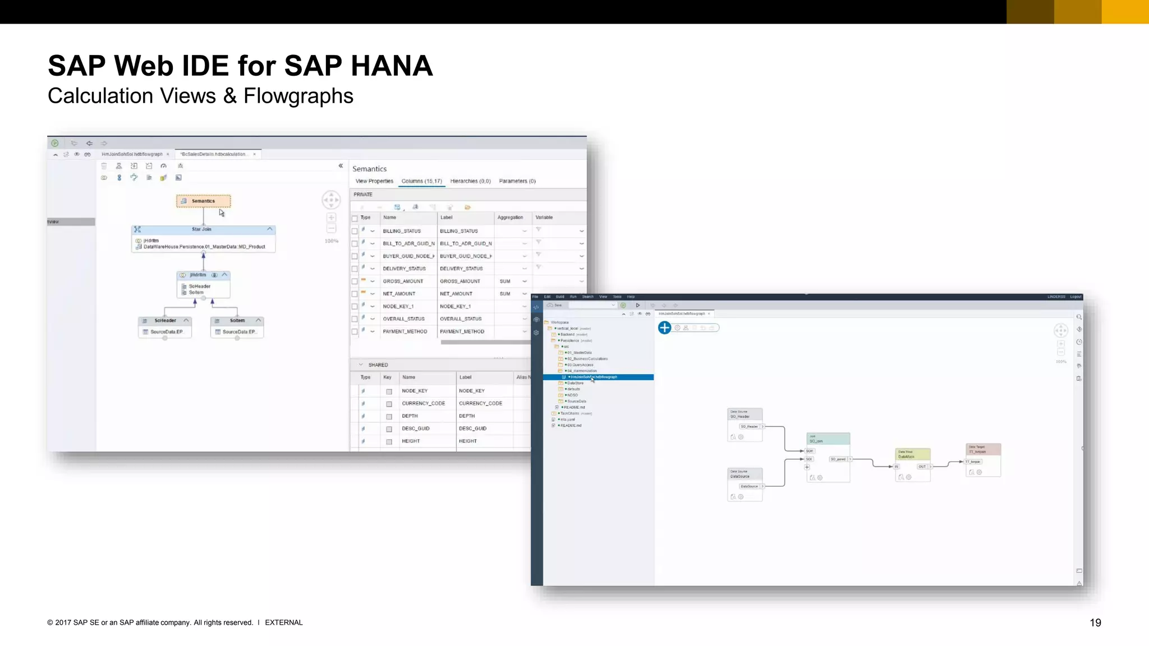Click the zoom in plus in calculation view canvas
The image size is (1149, 646).
331,218
